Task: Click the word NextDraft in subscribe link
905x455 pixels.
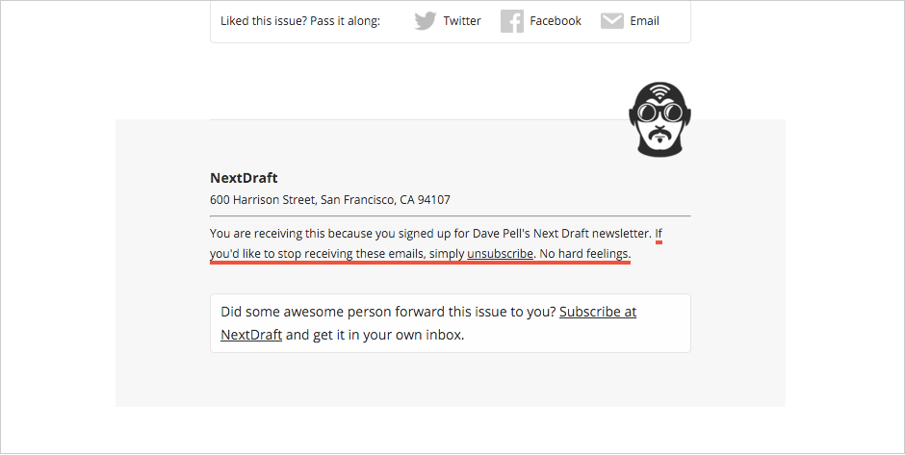Action: coord(251,335)
